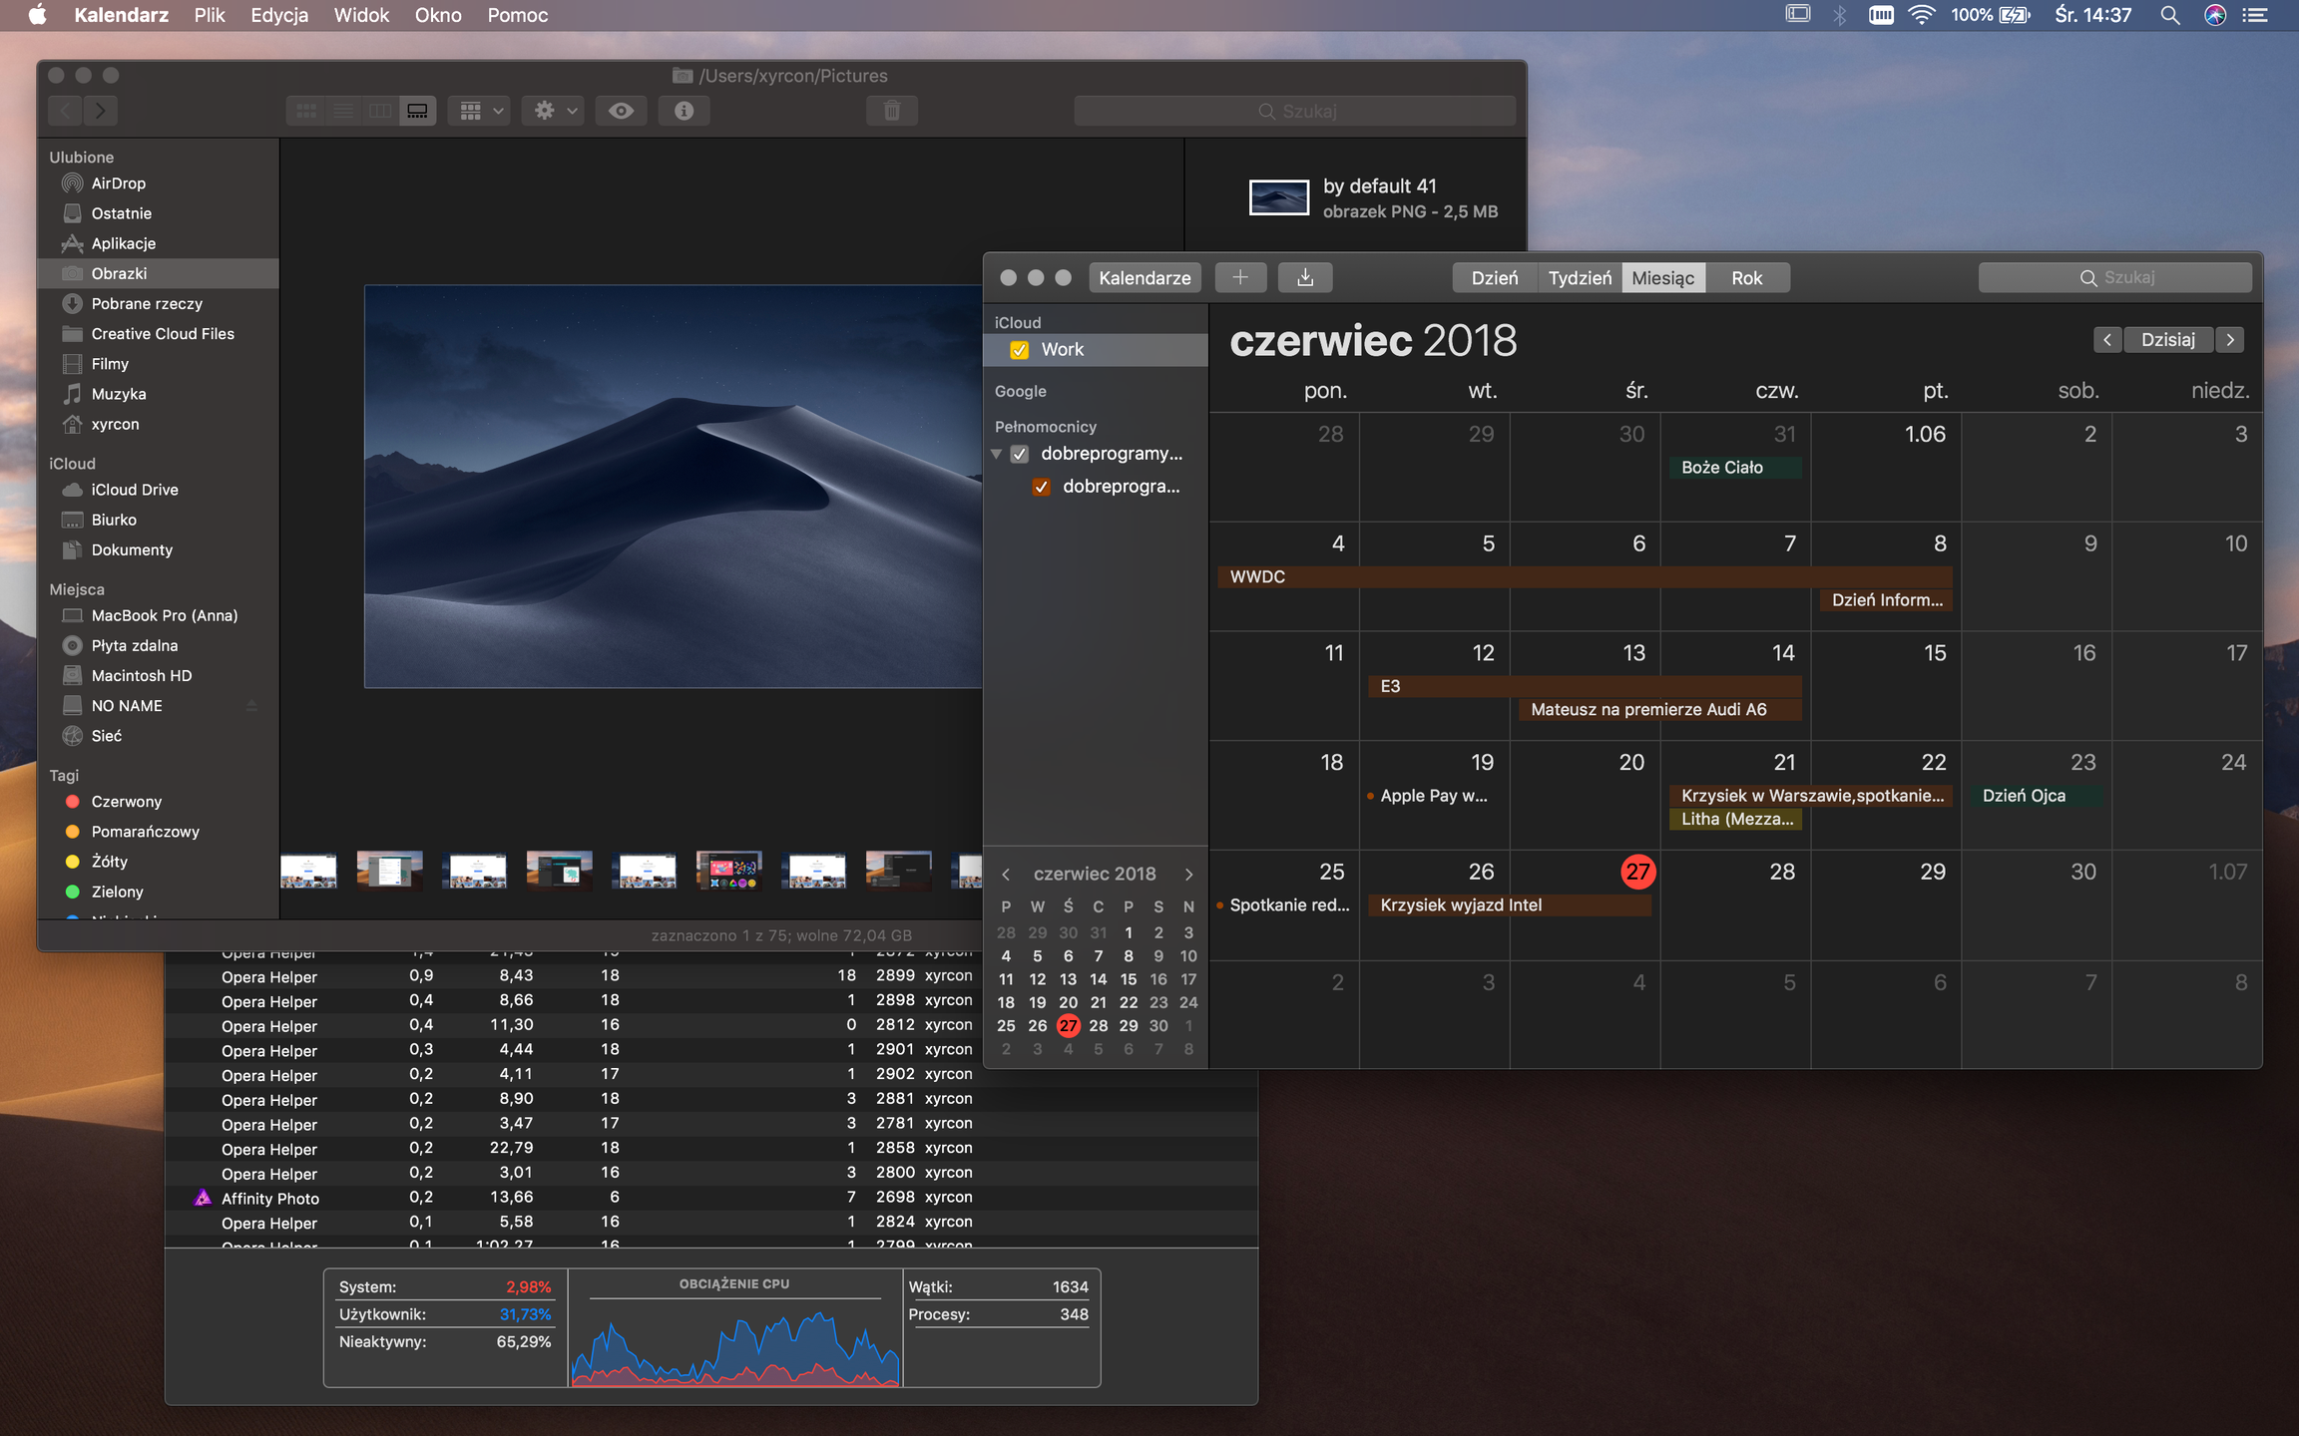Open the Edycja menu
The image size is (2299, 1436).
[x=278, y=15]
